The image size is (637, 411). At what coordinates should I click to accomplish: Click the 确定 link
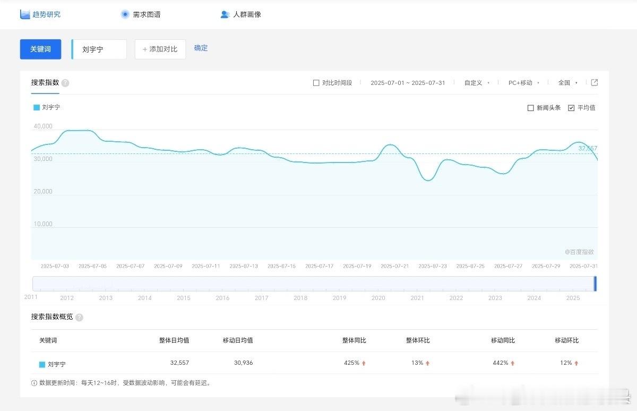(x=201, y=48)
